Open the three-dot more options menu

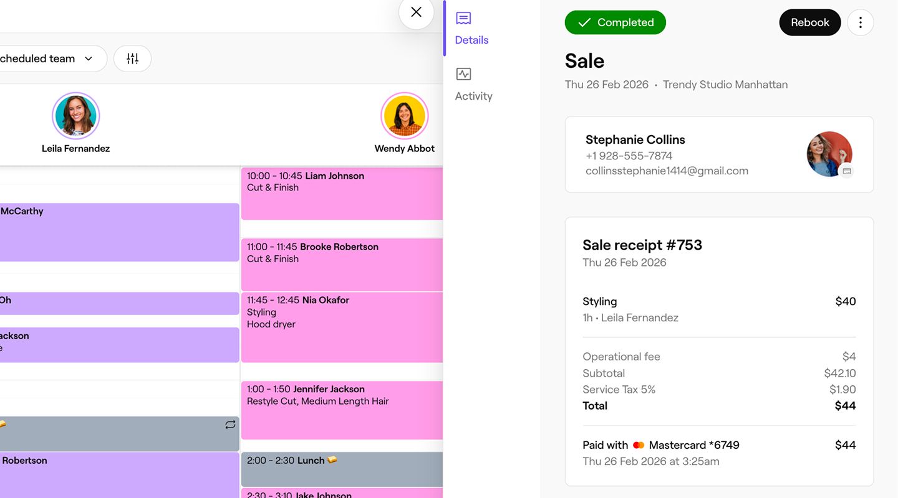(x=860, y=22)
